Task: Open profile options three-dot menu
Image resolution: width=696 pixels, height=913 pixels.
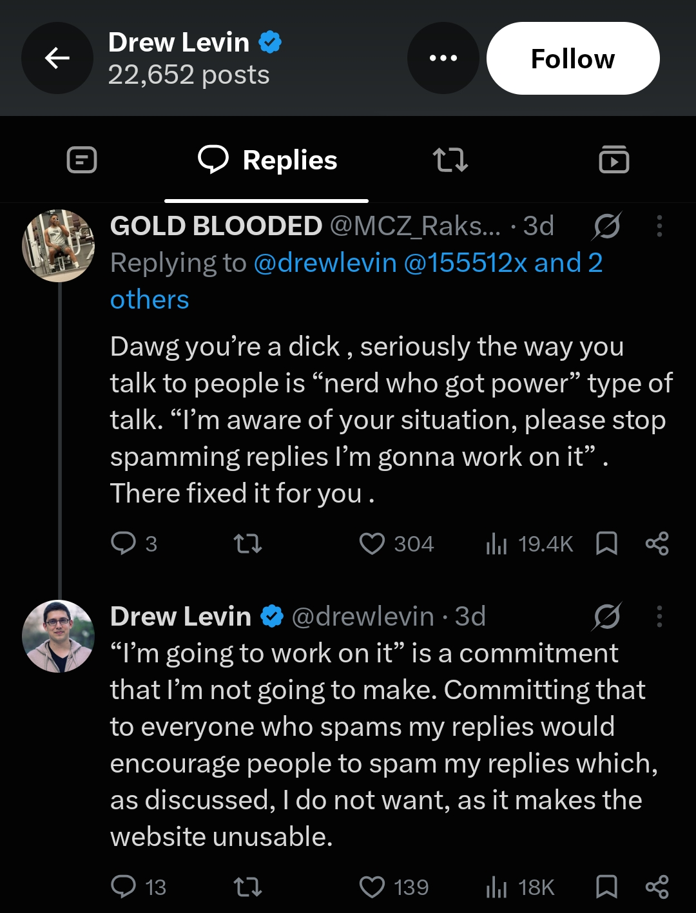Action: tap(443, 58)
